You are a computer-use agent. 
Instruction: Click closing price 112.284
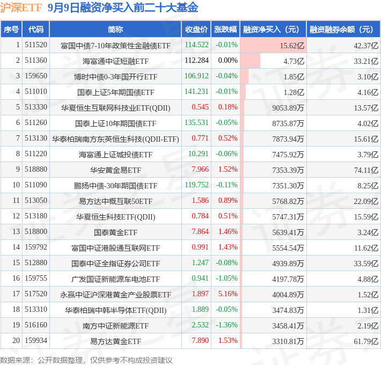coord(196,60)
